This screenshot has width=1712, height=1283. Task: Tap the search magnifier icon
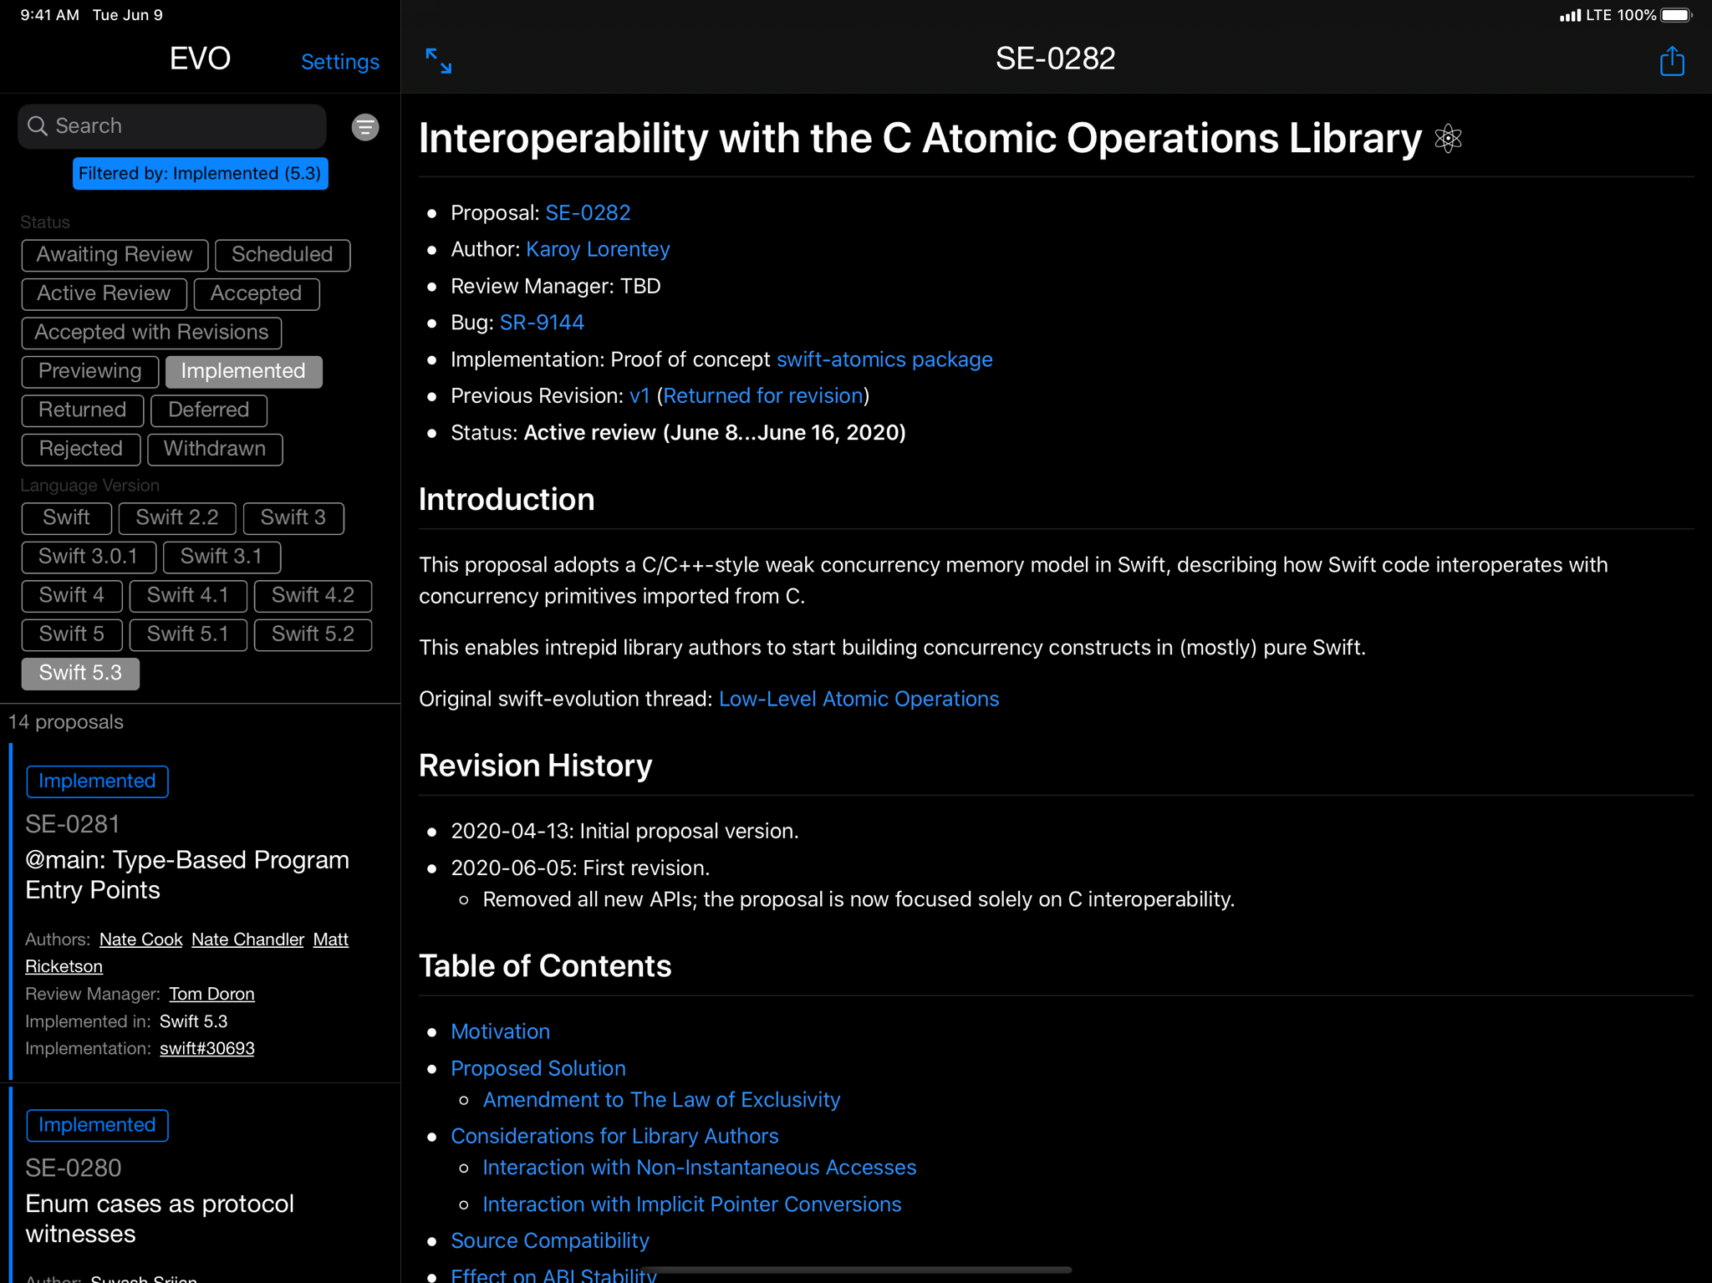click(38, 126)
